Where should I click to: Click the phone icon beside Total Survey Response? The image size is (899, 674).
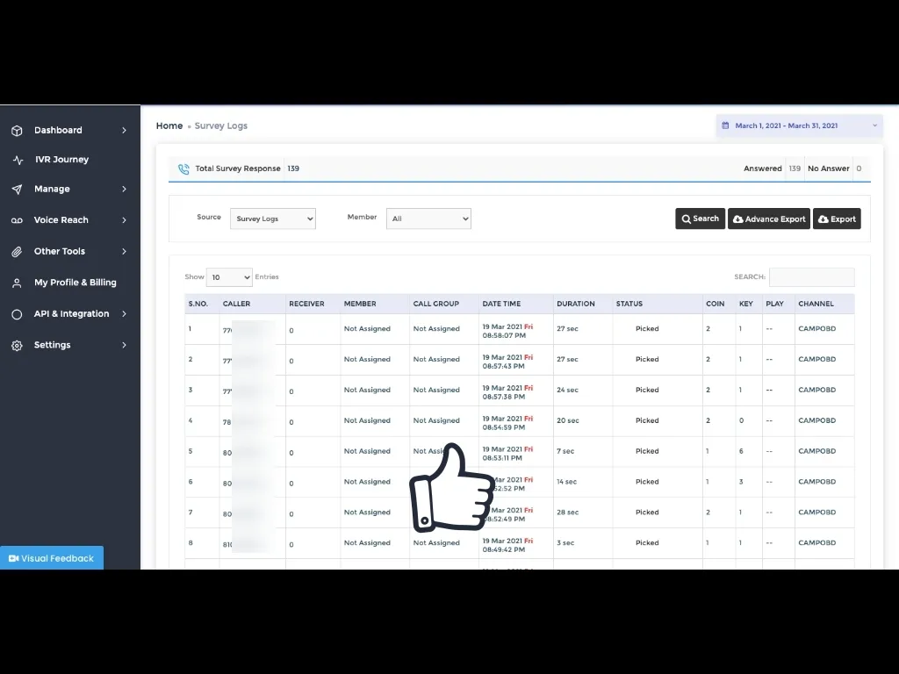183,169
